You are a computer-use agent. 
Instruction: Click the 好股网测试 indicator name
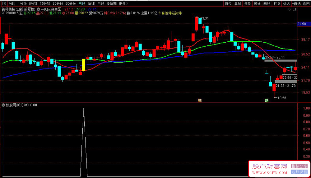pos(14,105)
